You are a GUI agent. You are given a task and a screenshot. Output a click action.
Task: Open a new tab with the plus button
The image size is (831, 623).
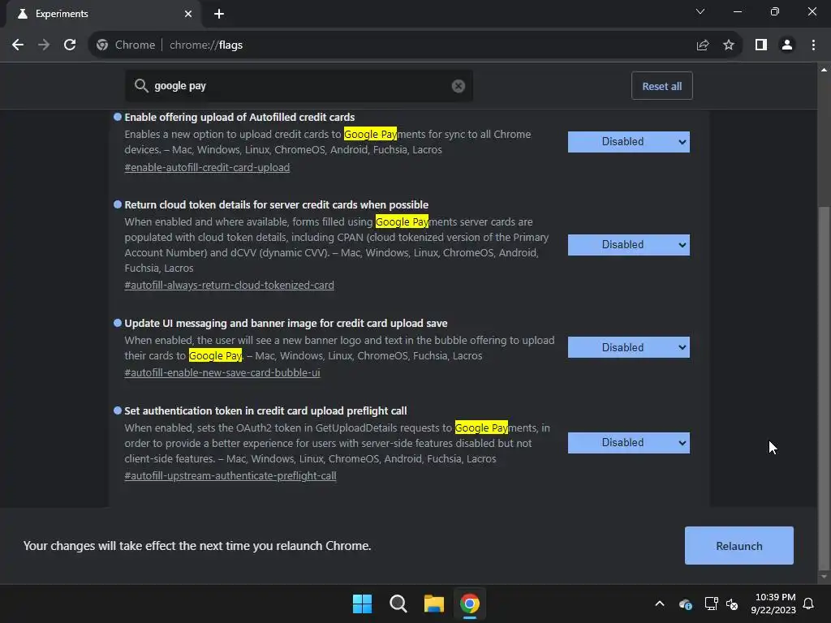coord(219,14)
